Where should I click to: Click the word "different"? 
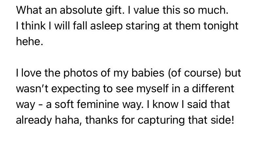pos(213,88)
